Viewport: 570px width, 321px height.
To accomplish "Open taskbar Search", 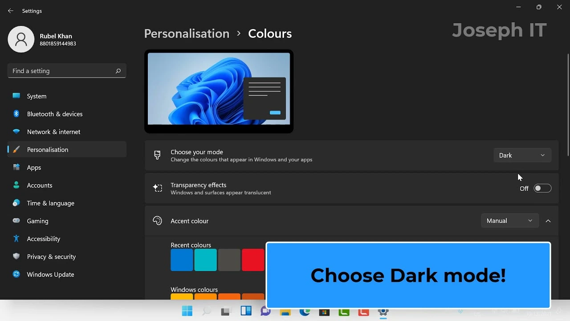I will [x=207, y=311].
